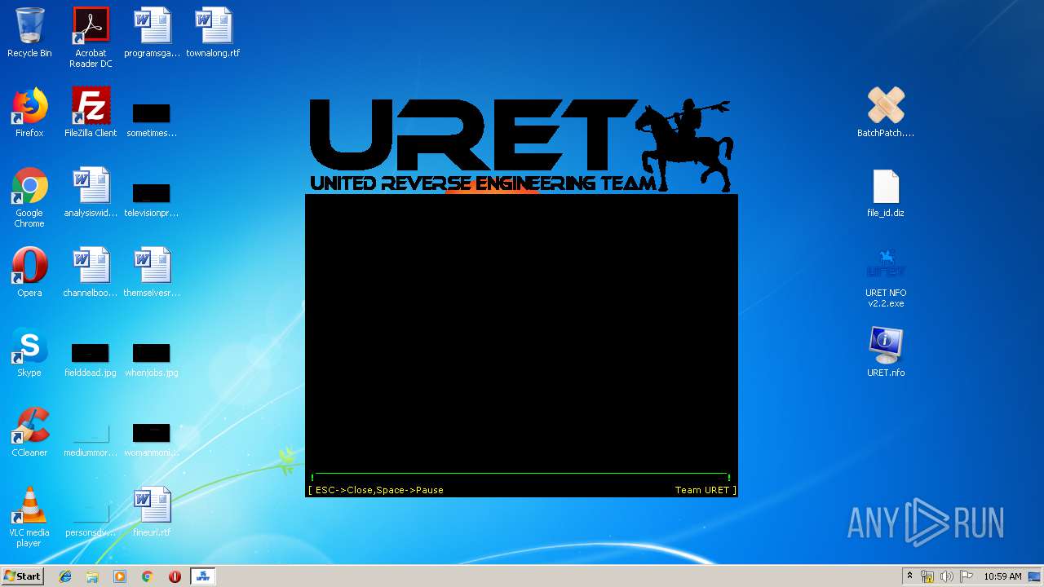This screenshot has width=1044, height=587.
Task: Click network tray icon
Action: (927, 576)
